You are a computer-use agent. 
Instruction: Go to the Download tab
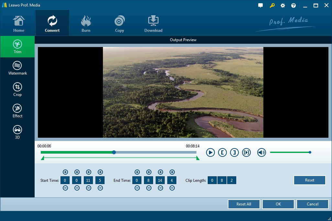pos(153,23)
